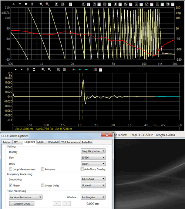Click third cyan marker icon in impulse toolbar

86,70
